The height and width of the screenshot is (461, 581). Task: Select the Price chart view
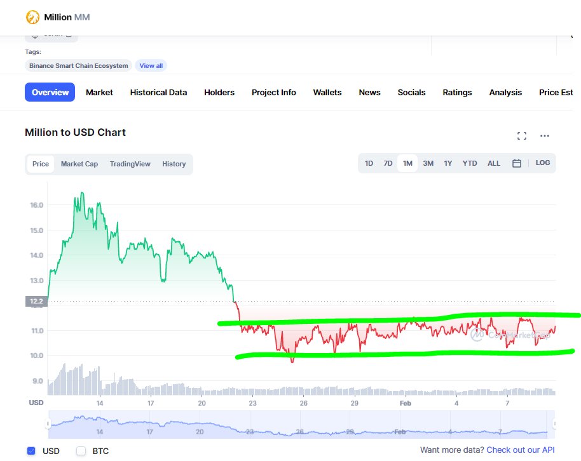(x=41, y=164)
